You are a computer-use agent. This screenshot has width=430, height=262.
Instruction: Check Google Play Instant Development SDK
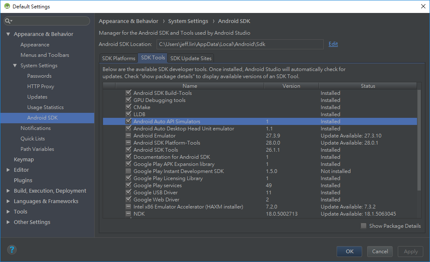point(129,171)
